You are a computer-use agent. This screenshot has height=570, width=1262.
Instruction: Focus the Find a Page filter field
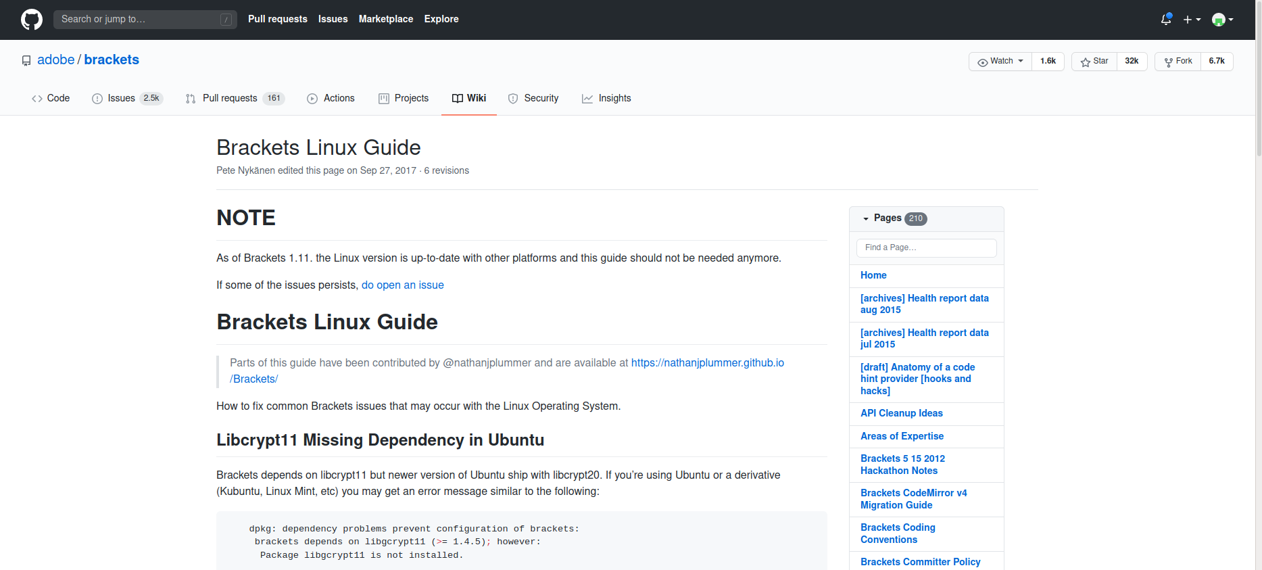pos(927,248)
